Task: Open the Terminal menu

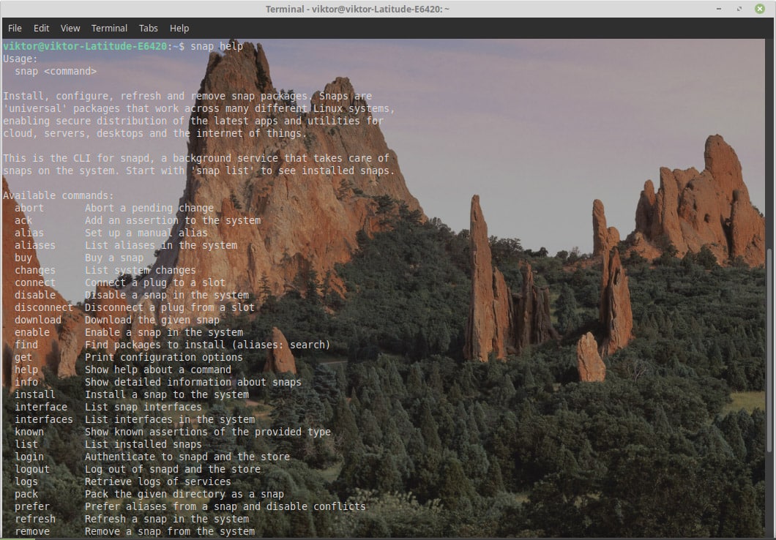Action: point(109,28)
